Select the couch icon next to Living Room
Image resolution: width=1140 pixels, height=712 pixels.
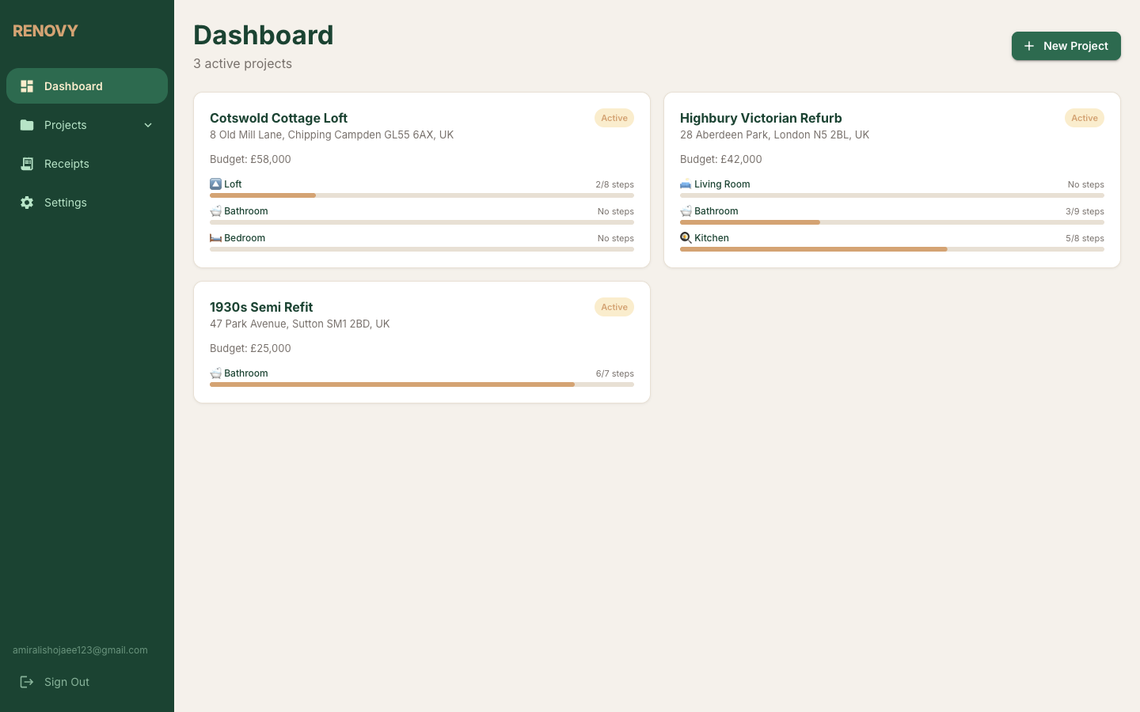click(x=686, y=184)
